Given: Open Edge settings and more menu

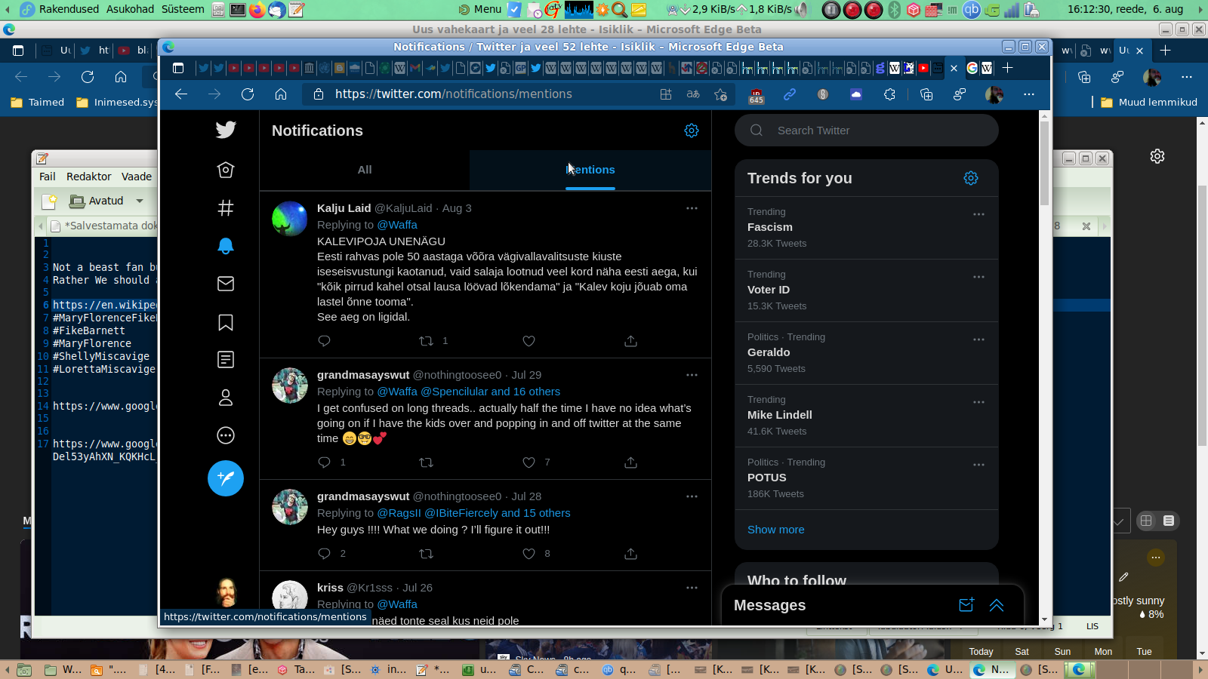Looking at the screenshot, I should point(1029,94).
